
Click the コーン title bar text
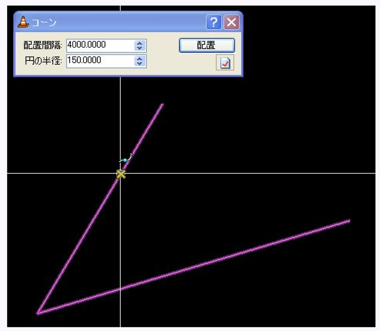pyautogui.click(x=44, y=22)
